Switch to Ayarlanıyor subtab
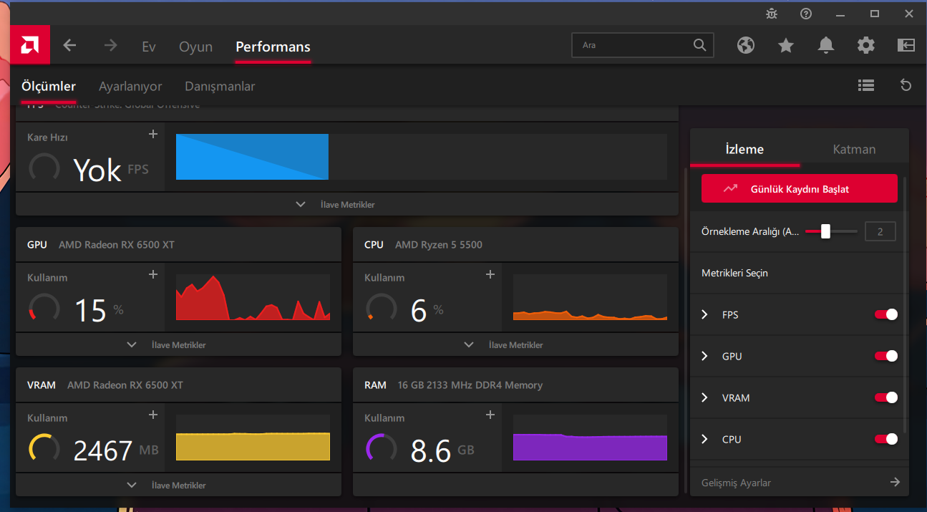Viewport: 927px width, 512px height. pyautogui.click(x=130, y=86)
